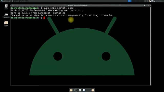The height and width of the screenshot is (92, 164).
Task: Open the techsolutionz user menu in the panel
Action: pos(160,1)
